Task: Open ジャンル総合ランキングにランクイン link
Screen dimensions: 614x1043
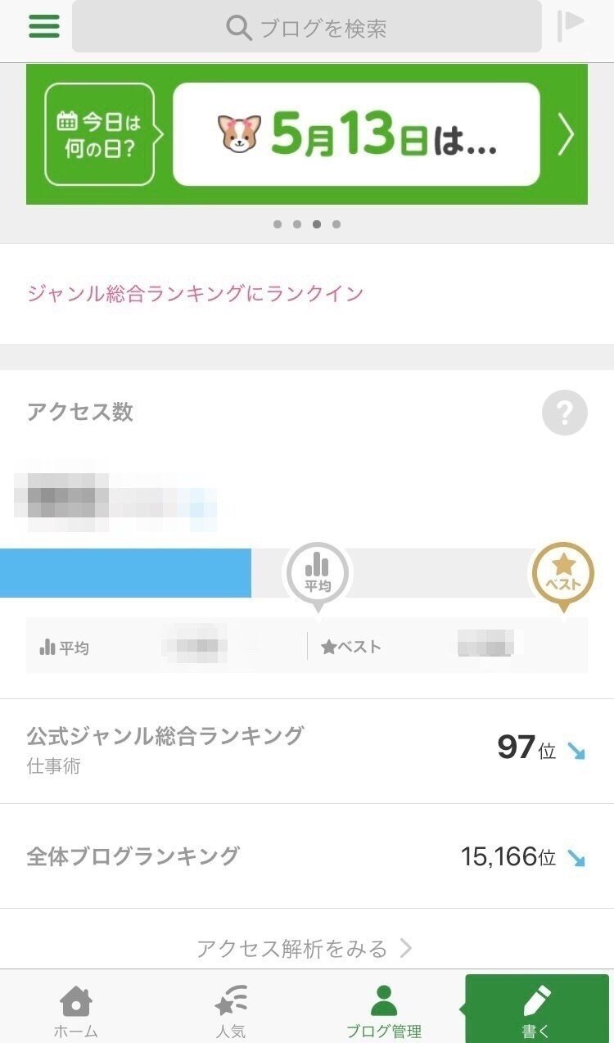Action: point(195,293)
